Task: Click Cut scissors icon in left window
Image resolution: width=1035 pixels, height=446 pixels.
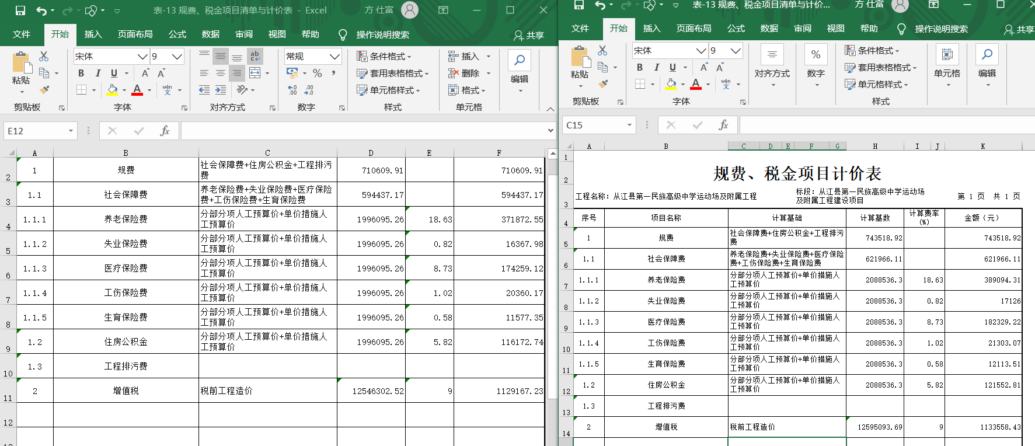Action: [x=44, y=56]
